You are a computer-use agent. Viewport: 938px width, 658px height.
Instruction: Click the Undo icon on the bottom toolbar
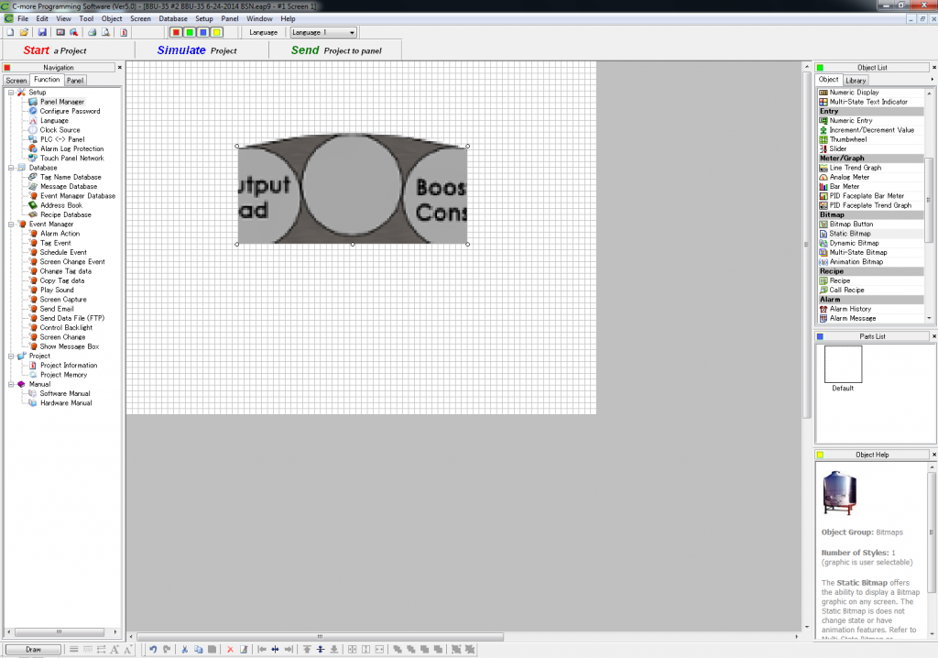coord(152,650)
